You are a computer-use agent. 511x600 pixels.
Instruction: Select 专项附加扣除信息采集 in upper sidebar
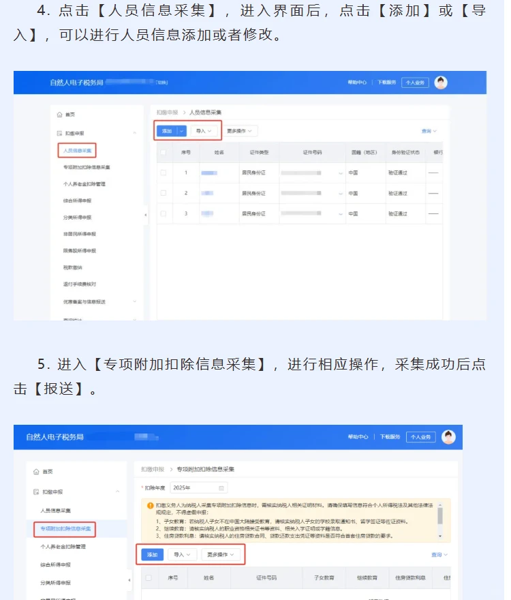tap(87, 168)
